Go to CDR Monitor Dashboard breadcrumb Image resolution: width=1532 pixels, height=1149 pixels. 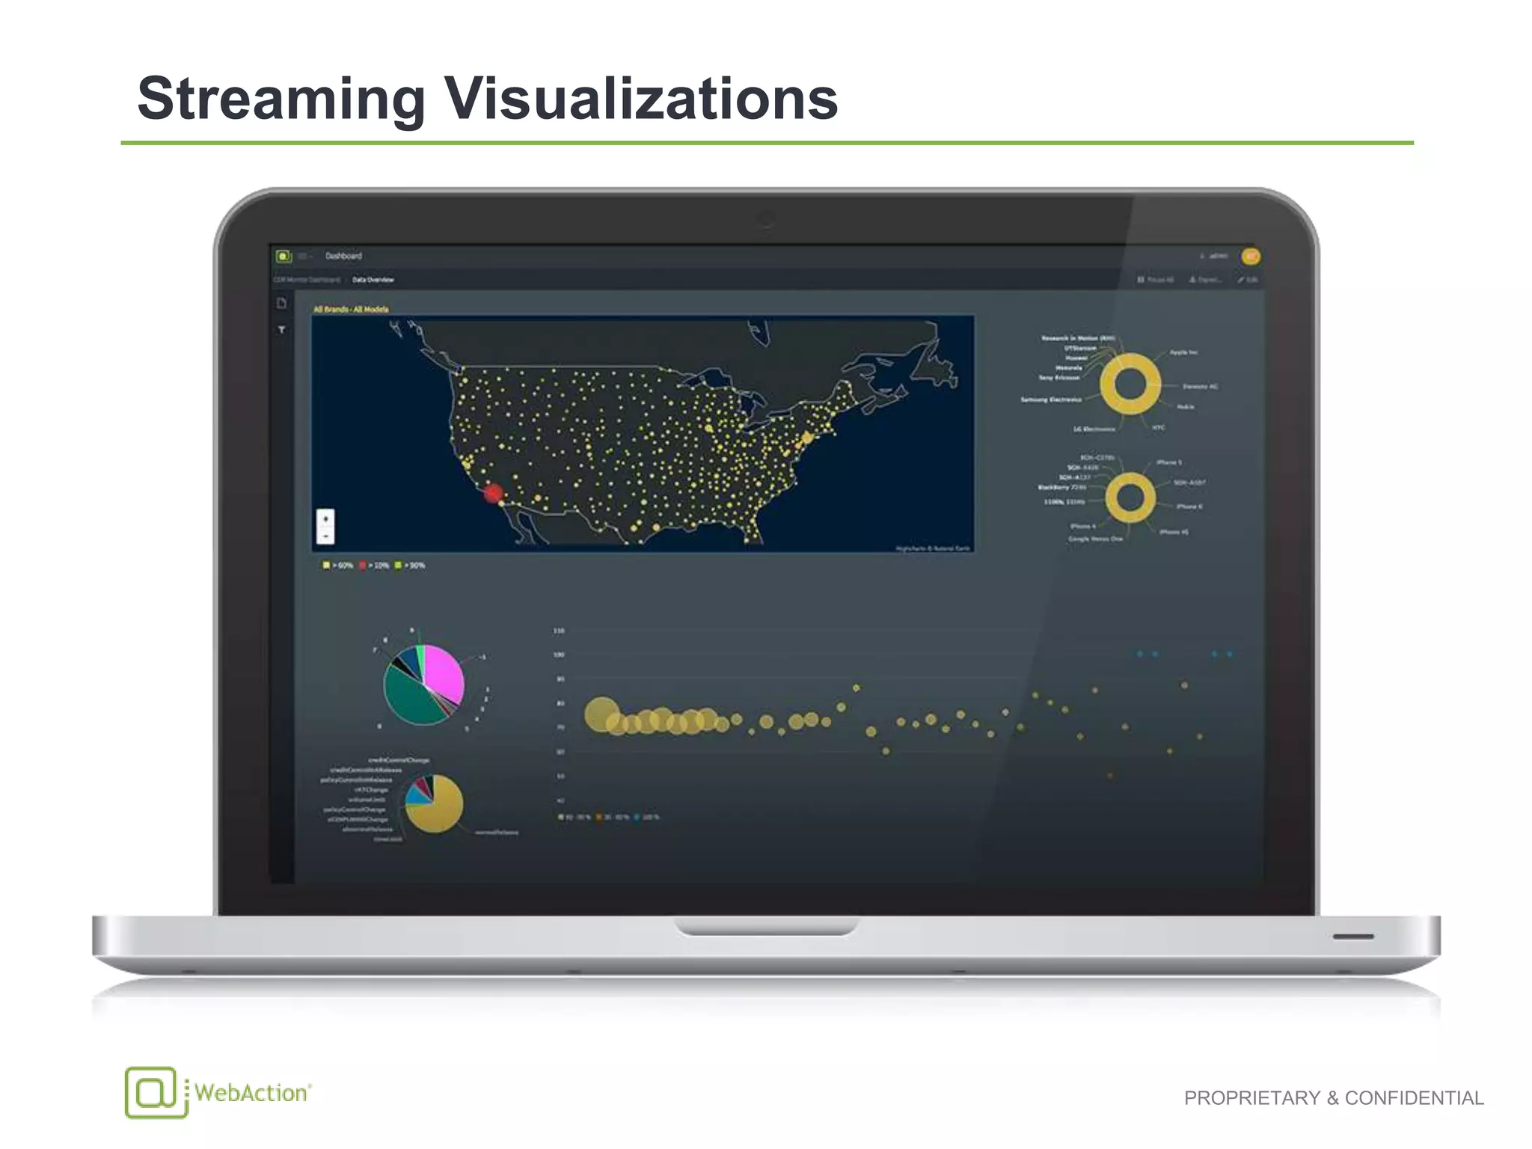tap(307, 280)
